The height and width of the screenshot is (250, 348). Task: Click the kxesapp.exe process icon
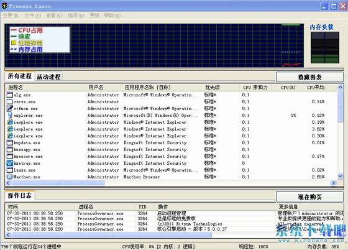pos(10,150)
